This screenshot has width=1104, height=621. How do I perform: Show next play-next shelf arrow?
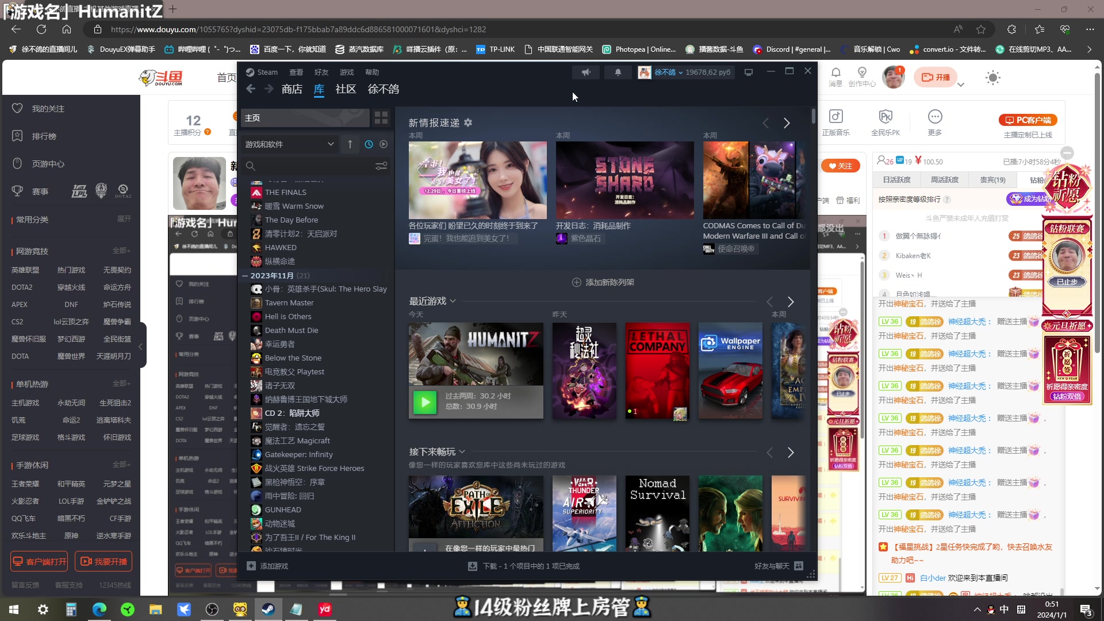(x=791, y=453)
